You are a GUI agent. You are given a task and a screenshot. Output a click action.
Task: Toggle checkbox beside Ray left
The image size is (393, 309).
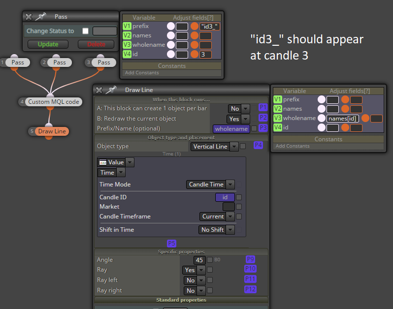210,279
